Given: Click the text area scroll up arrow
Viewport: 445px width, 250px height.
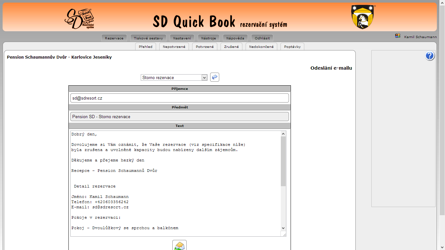Looking at the screenshot, I should (283, 134).
